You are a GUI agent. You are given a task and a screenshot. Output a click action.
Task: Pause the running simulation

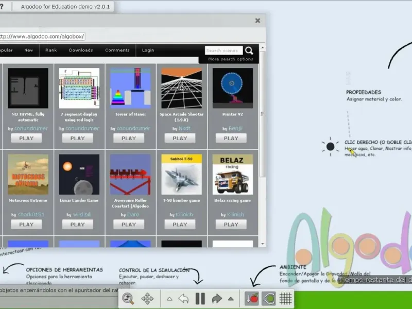click(x=200, y=299)
